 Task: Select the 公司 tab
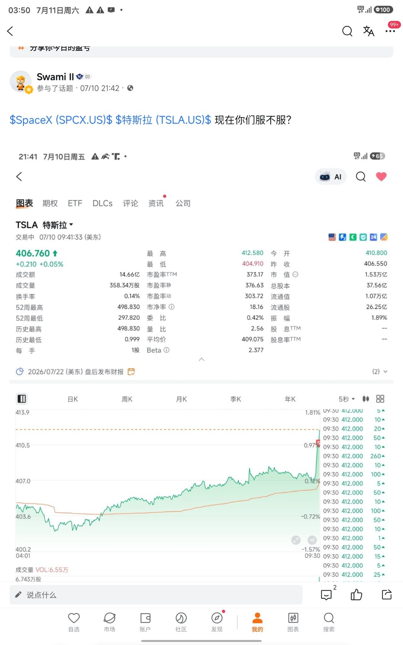pos(183,203)
